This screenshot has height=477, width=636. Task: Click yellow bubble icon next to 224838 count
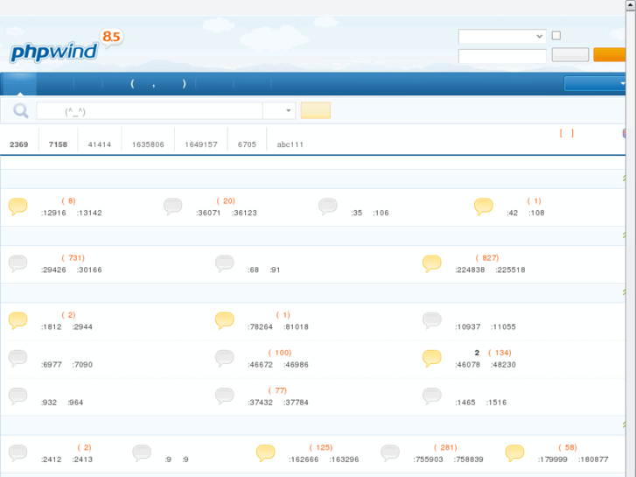point(431,263)
